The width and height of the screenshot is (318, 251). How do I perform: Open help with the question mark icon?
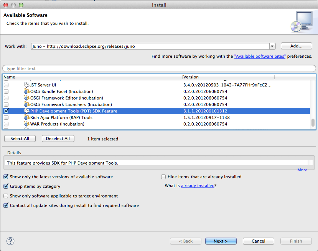tap(10, 241)
